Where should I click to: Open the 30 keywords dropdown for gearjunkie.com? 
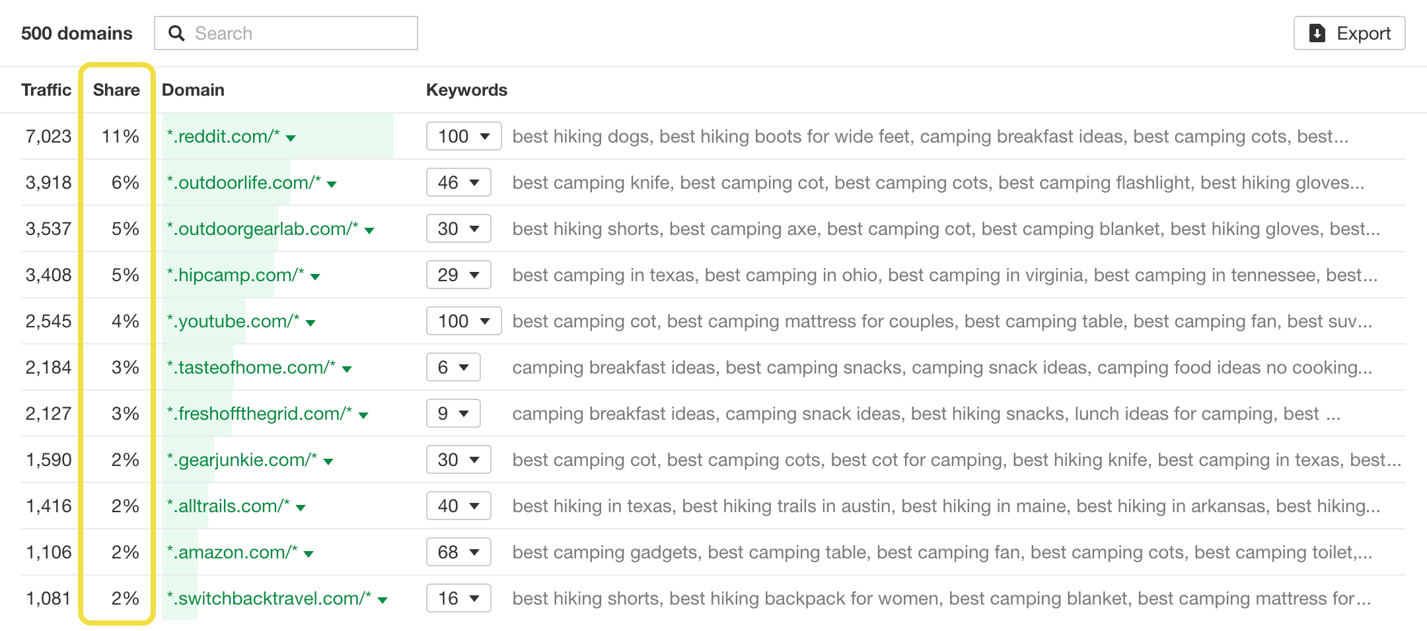coord(458,459)
